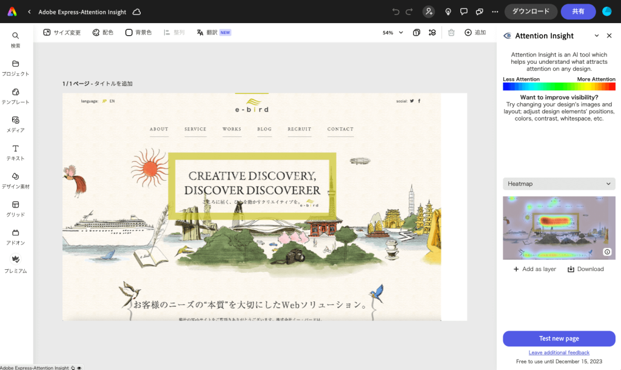This screenshot has width=621, height=370.
Task: Open the テンプレート panel
Action: pyautogui.click(x=15, y=96)
